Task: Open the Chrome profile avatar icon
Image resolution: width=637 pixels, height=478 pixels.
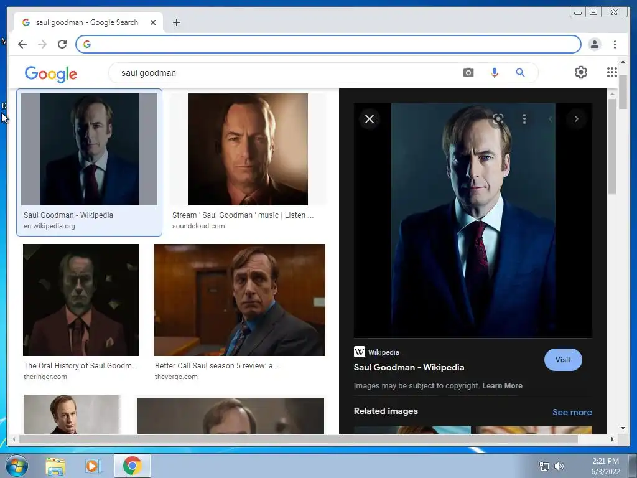Action: [594, 44]
